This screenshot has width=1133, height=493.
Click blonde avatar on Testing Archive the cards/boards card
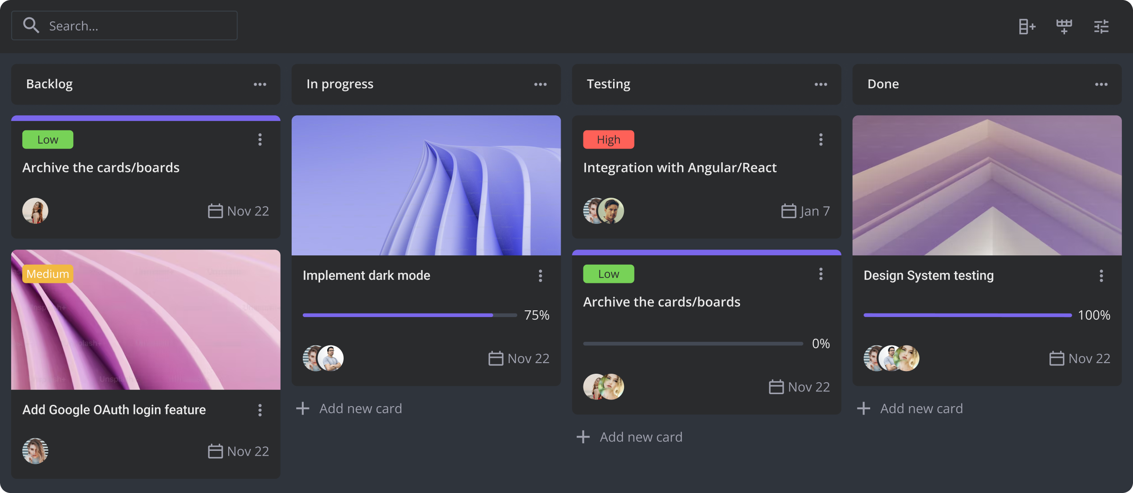coord(611,387)
